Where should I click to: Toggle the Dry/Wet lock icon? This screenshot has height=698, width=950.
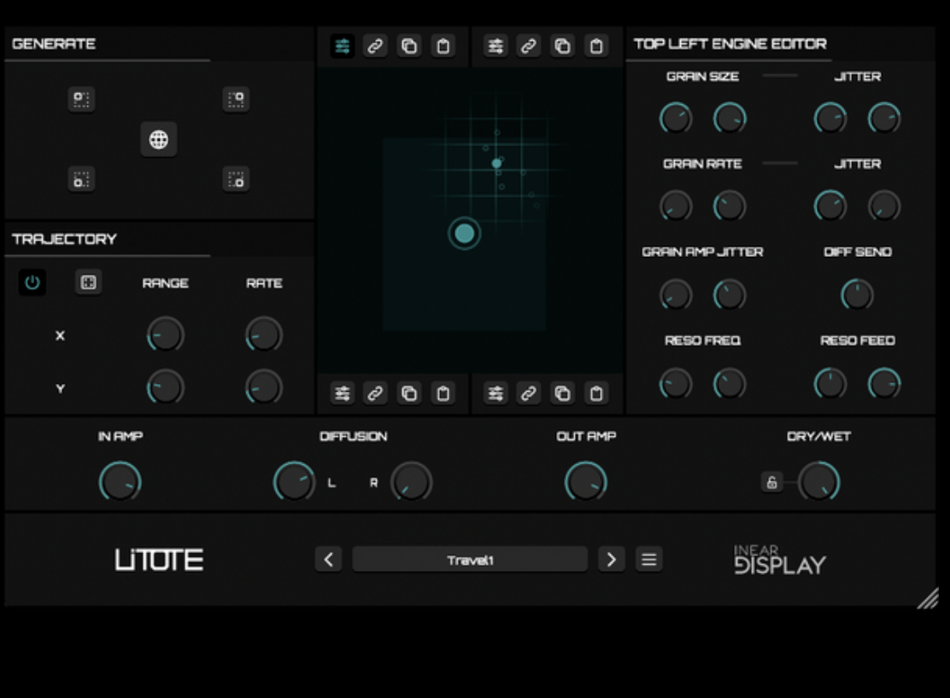[x=772, y=482]
